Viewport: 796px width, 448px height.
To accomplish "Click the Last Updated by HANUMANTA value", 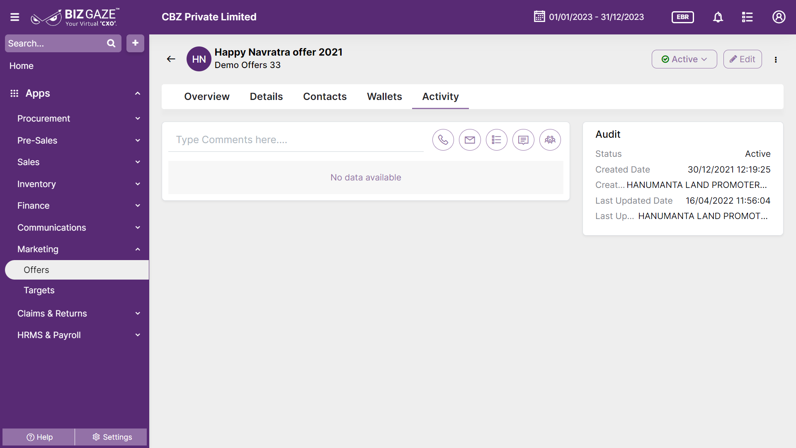I will point(703,216).
